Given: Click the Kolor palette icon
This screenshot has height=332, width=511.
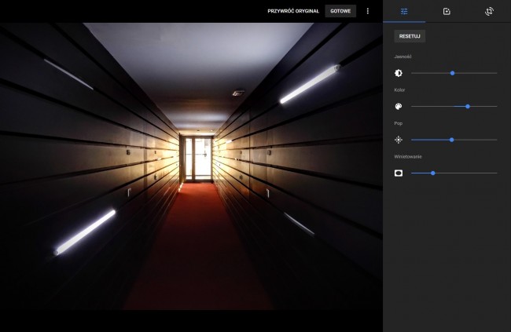Looking at the screenshot, I should [399, 107].
